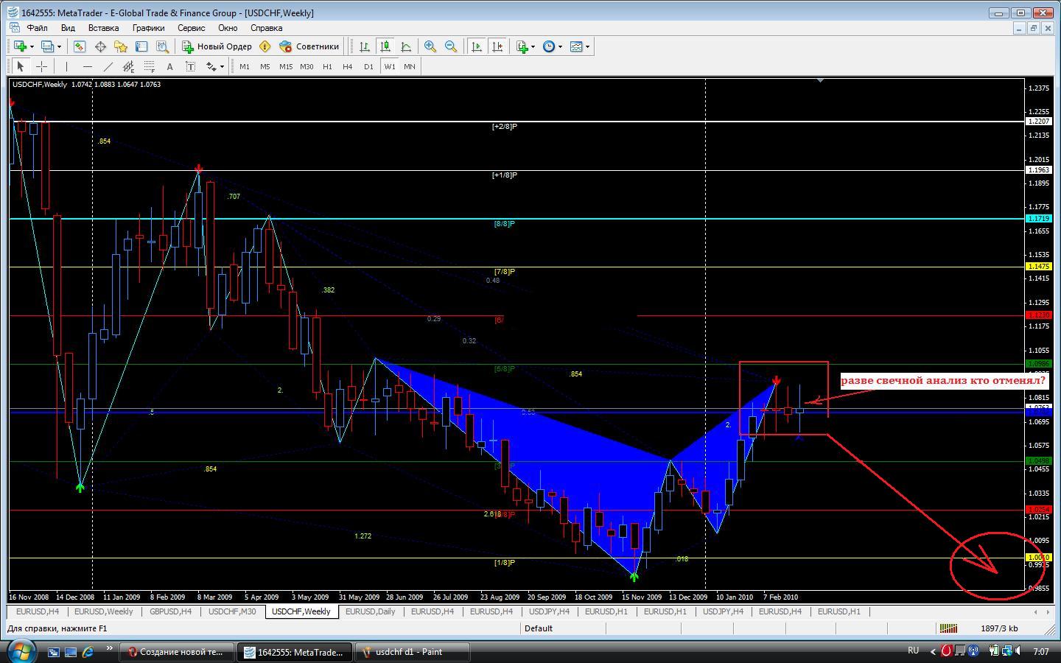Select the Crosshair tool

point(41,66)
